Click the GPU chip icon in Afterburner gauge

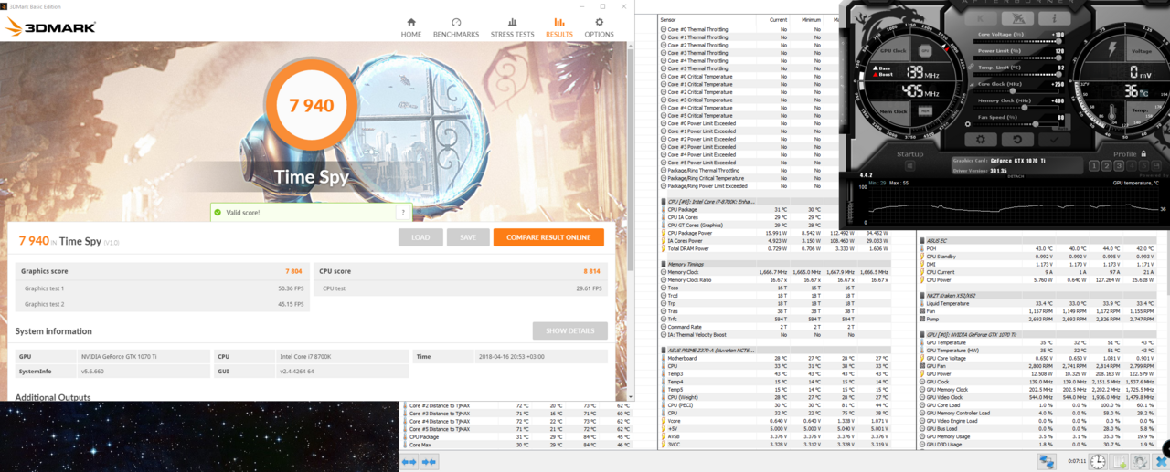[x=926, y=51]
